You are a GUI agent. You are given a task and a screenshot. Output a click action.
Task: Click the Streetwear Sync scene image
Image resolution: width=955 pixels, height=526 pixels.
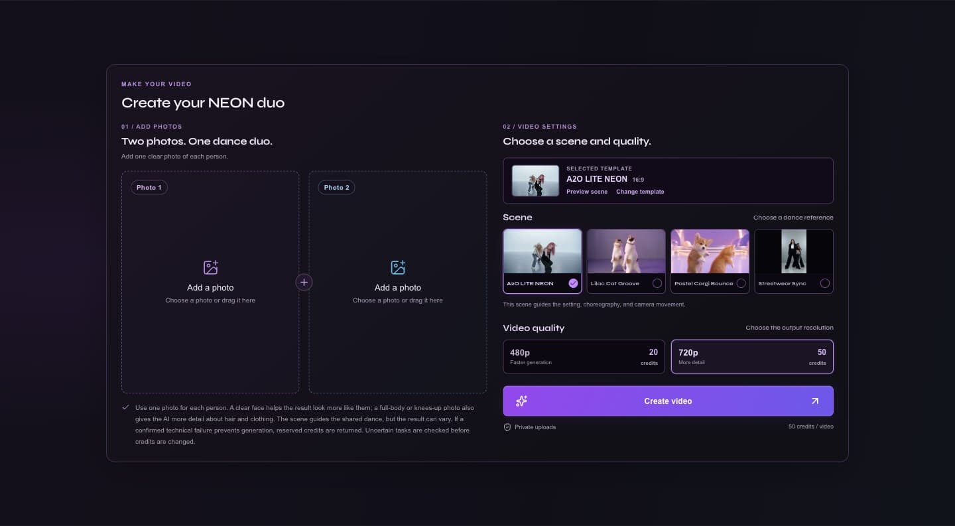click(794, 251)
